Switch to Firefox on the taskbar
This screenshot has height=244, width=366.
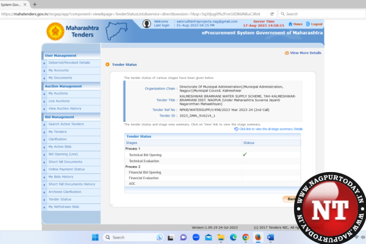[x=258, y=237]
